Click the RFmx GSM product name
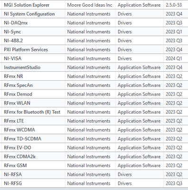The width and height of the screenshot is (188, 190). tap(15, 165)
